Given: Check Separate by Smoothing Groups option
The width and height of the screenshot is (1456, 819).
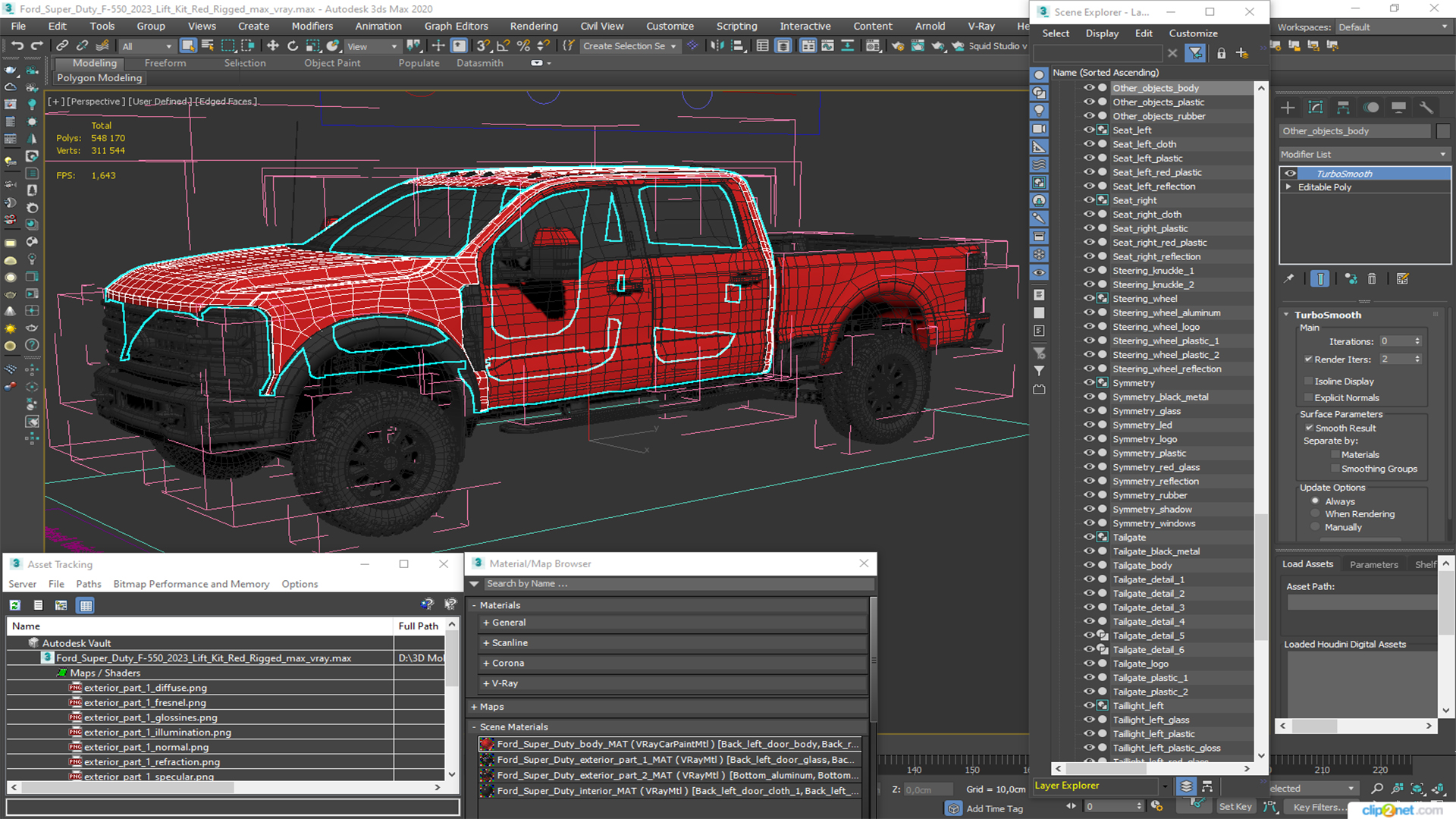Looking at the screenshot, I should point(1335,469).
